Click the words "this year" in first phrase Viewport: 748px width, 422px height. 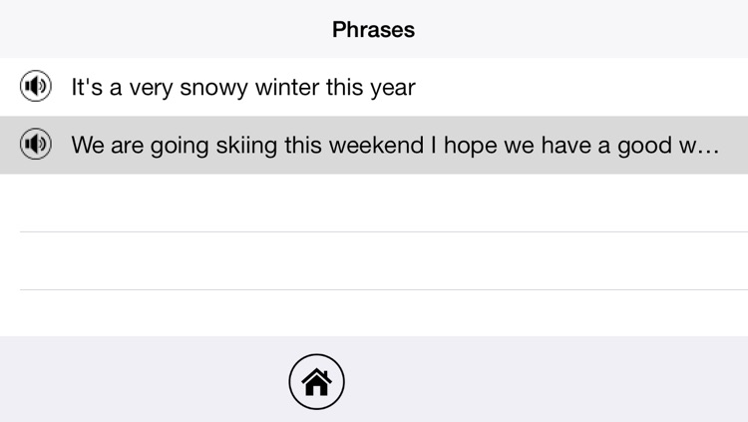coord(371,88)
